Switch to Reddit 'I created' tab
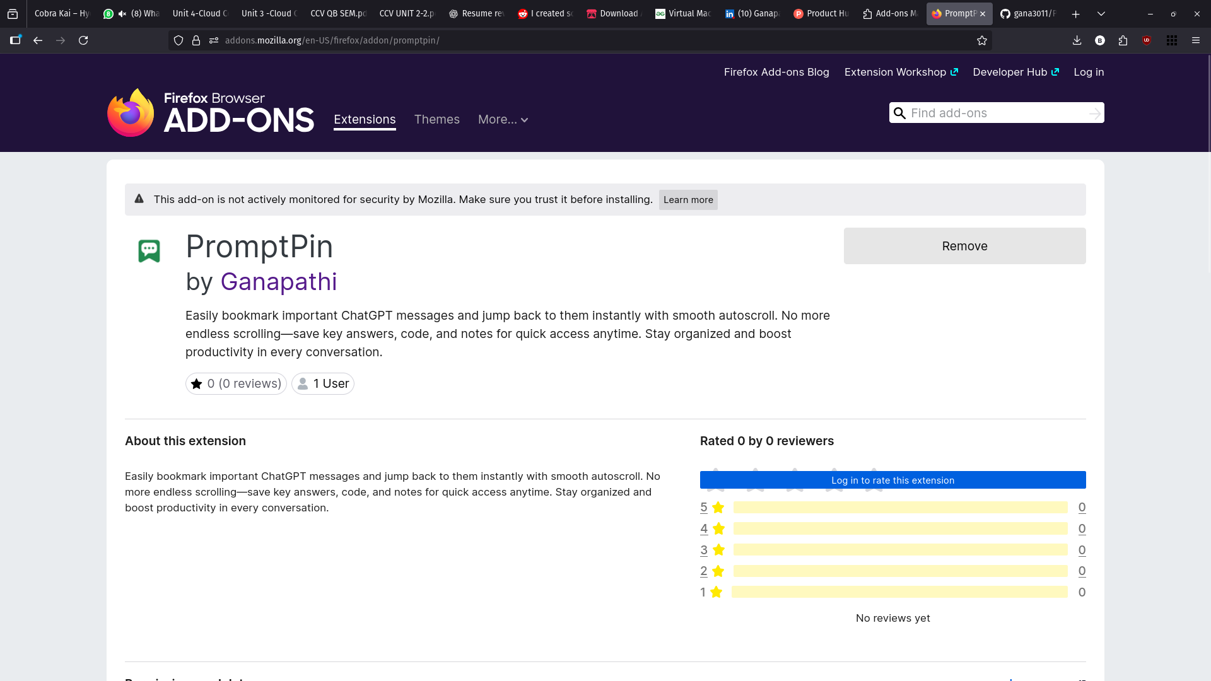The image size is (1211, 681). [544, 14]
